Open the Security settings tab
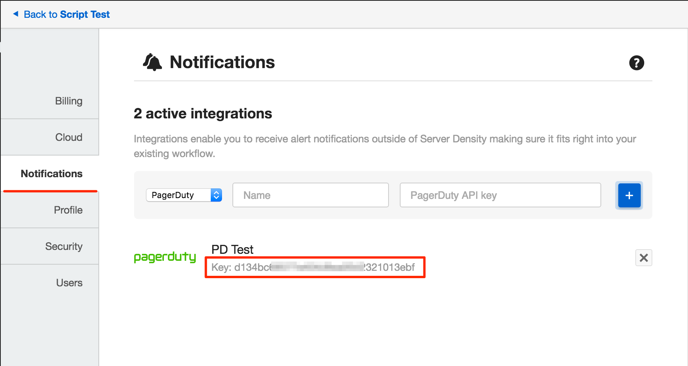The image size is (688, 366). coord(64,246)
